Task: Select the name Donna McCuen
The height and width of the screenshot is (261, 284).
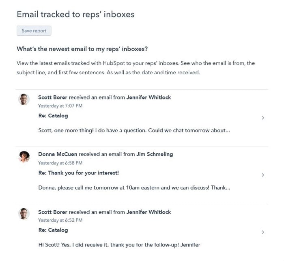Action: pyautogui.click(x=58, y=154)
